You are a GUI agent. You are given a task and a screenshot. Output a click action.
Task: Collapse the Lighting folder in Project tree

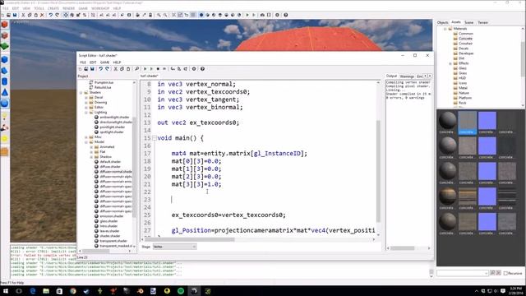pyautogui.click(x=85, y=112)
